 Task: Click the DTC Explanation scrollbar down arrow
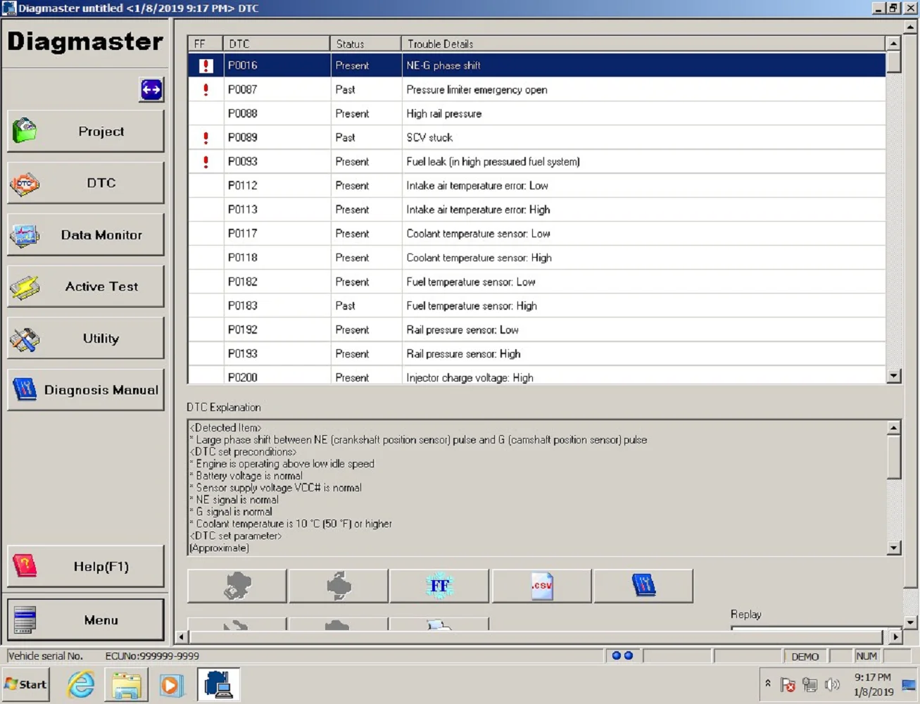(x=894, y=548)
